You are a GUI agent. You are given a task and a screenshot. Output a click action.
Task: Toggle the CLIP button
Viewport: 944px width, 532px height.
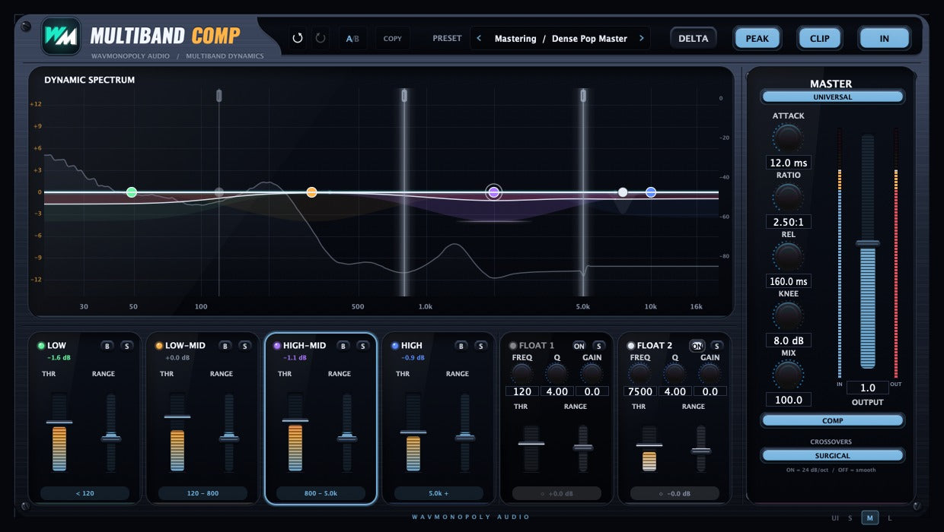[820, 38]
